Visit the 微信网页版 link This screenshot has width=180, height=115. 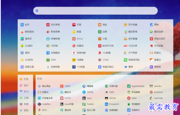(132, 60)
